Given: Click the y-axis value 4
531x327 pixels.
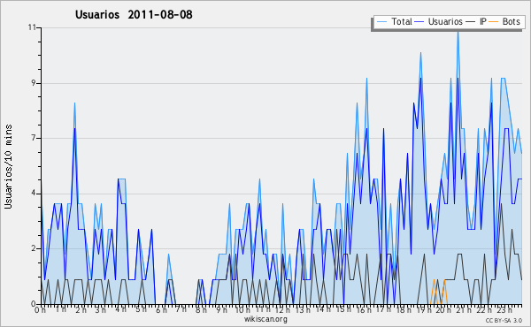Looking at the screenshot, I should point(34,194).
